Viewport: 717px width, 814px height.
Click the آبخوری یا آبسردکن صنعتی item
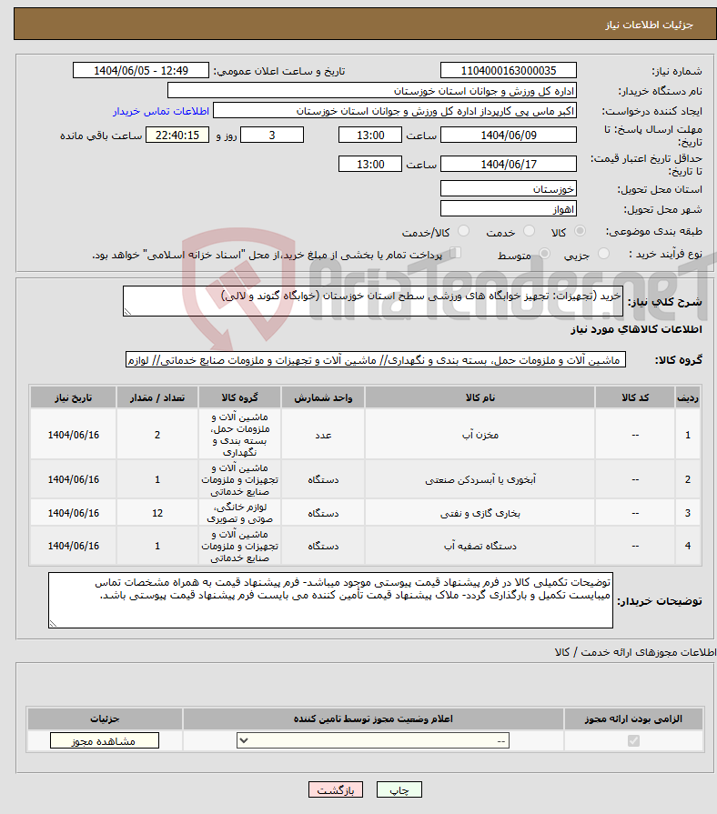[480, 479]
